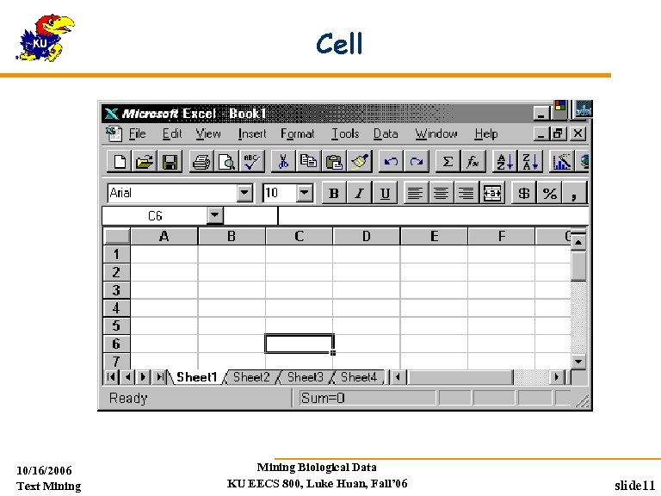This screenshot has width=661, height=496.
Task: Redo the last action
Action: pyautogui.click(x=416, y=161)
